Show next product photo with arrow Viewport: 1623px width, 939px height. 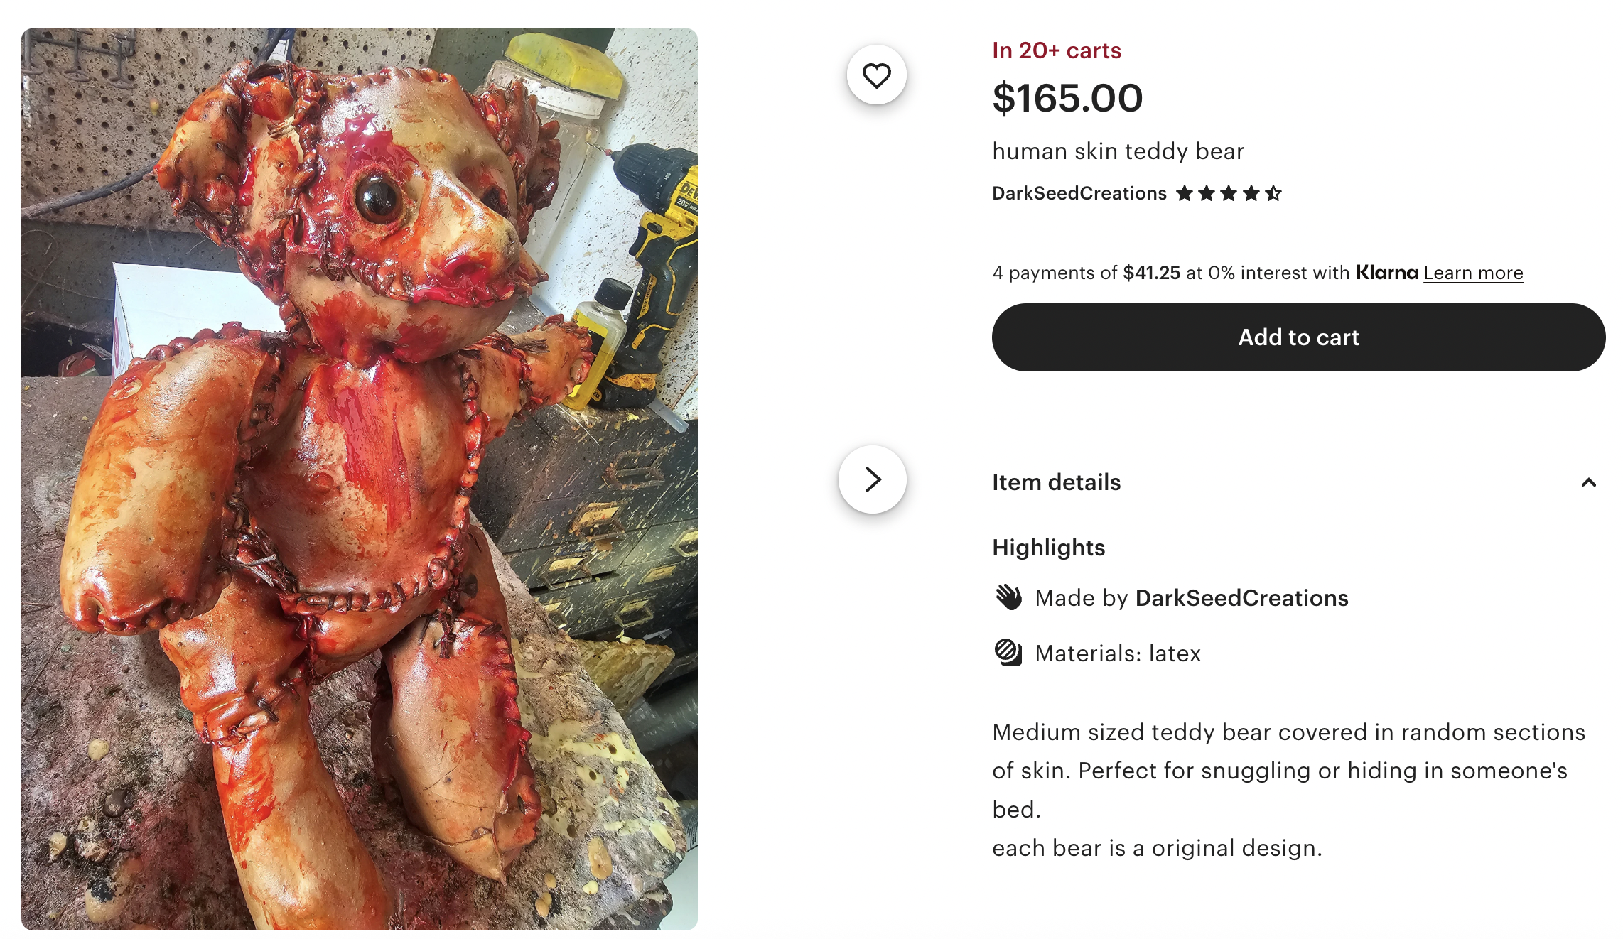tap(873, 479)
